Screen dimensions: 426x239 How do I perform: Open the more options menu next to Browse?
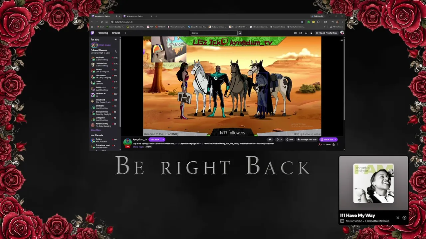(125, 33)
